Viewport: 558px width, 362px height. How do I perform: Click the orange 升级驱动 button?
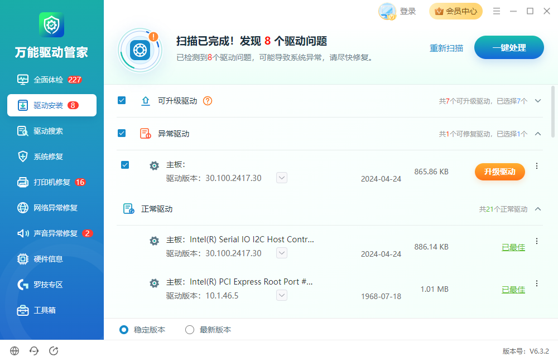pyautogui.click(x=499, y=172)
